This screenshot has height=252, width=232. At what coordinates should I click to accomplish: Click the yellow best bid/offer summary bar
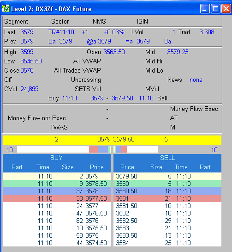112,140
